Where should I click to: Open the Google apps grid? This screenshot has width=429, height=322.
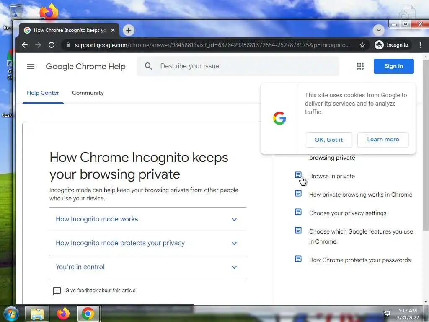point(360,66)
